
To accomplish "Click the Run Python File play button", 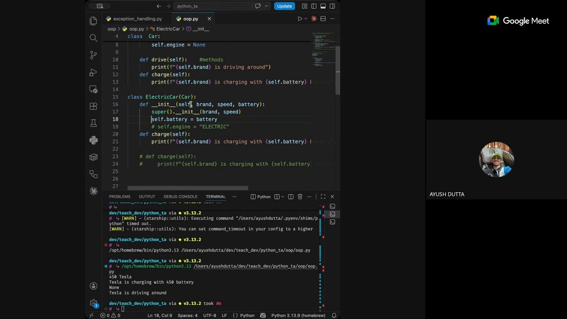I will pos(299,19).
